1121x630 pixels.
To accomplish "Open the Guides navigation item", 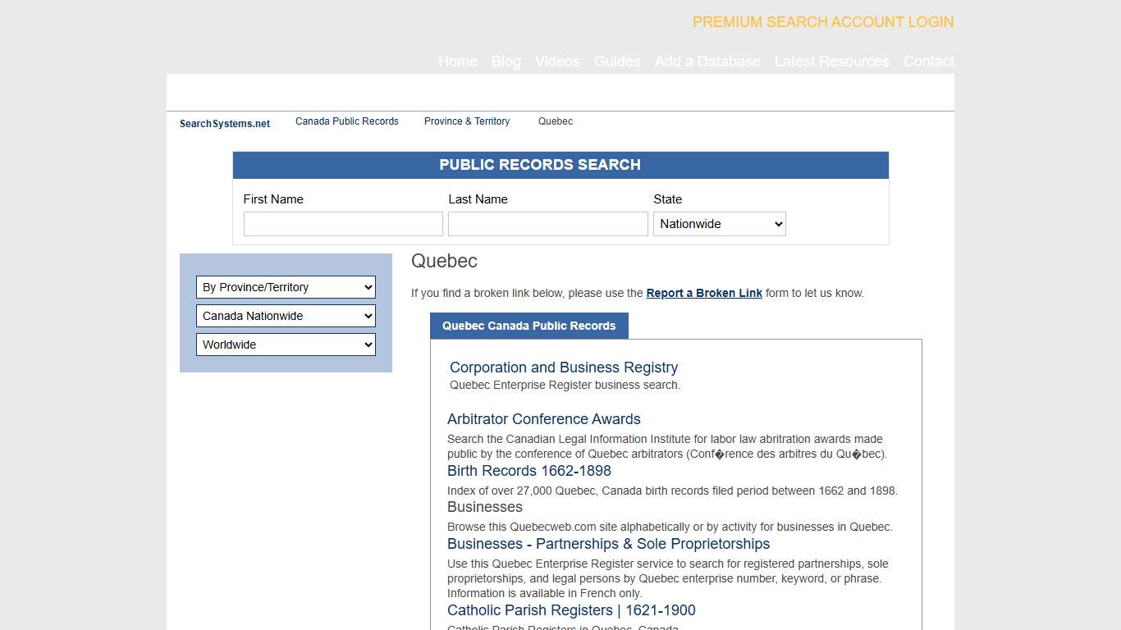I will 617,62.
